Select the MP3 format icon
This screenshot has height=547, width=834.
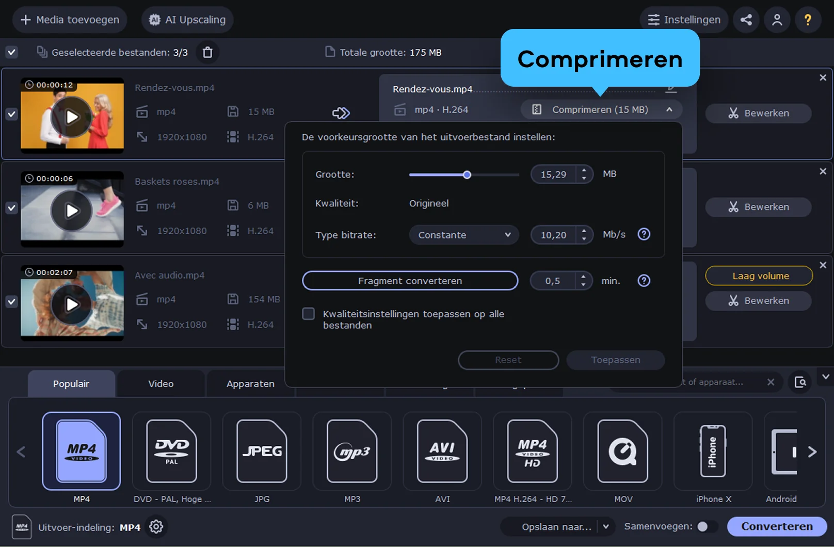[352, 452]
